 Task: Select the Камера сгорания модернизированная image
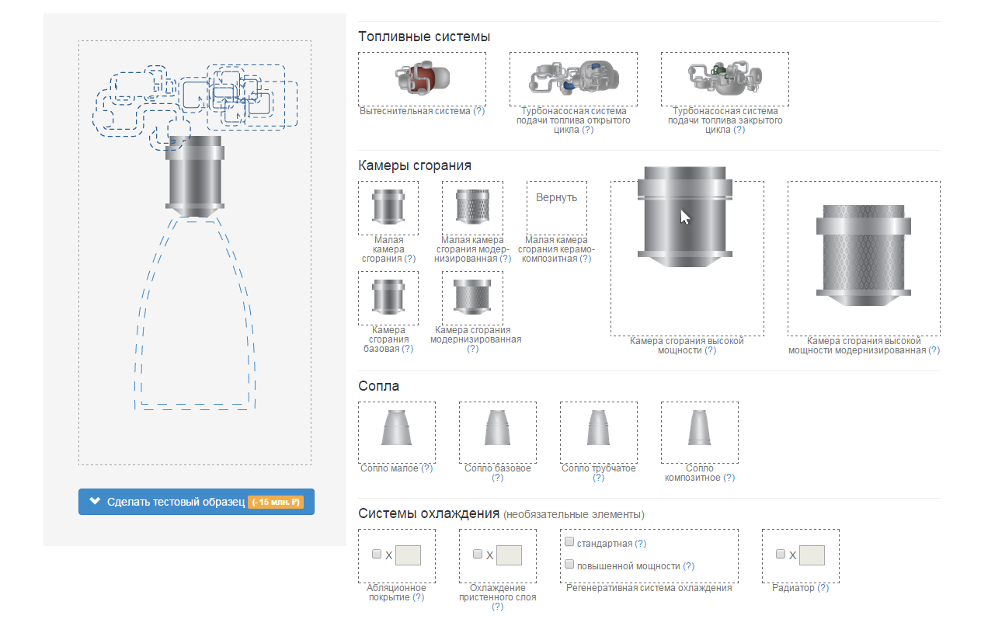[x=472, y=297]
